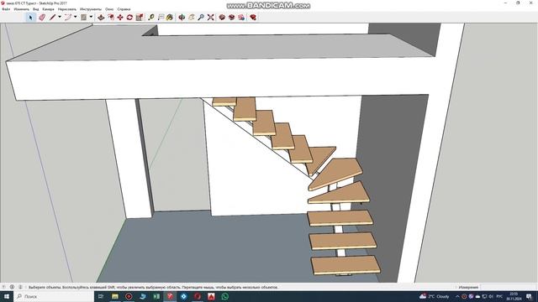
Task: Show hidden system tray icons
Action: pyautogui.click(x=457, y=296)
